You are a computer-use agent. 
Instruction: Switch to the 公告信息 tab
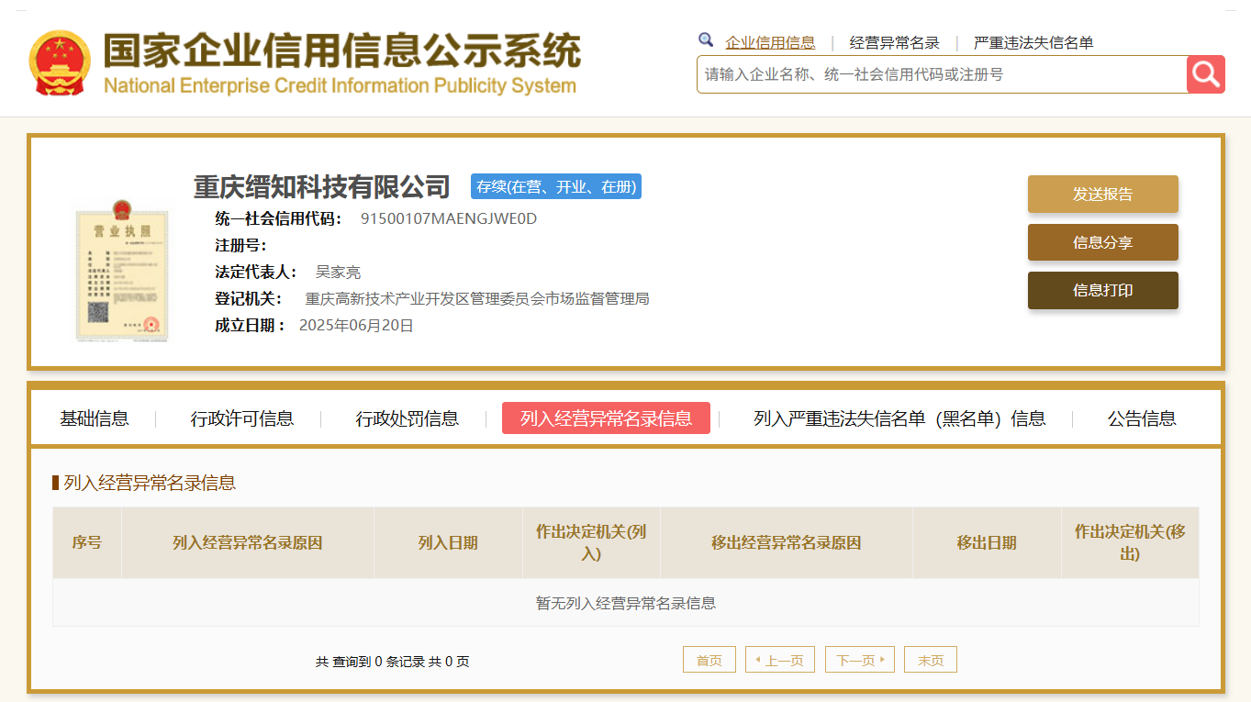(1142, 418)
